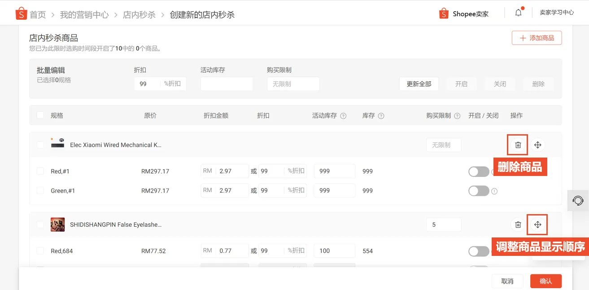Check the checkbox for the Red,#1 variant
Viewport: 589px width, 290px height.
[x=40, y=171]
